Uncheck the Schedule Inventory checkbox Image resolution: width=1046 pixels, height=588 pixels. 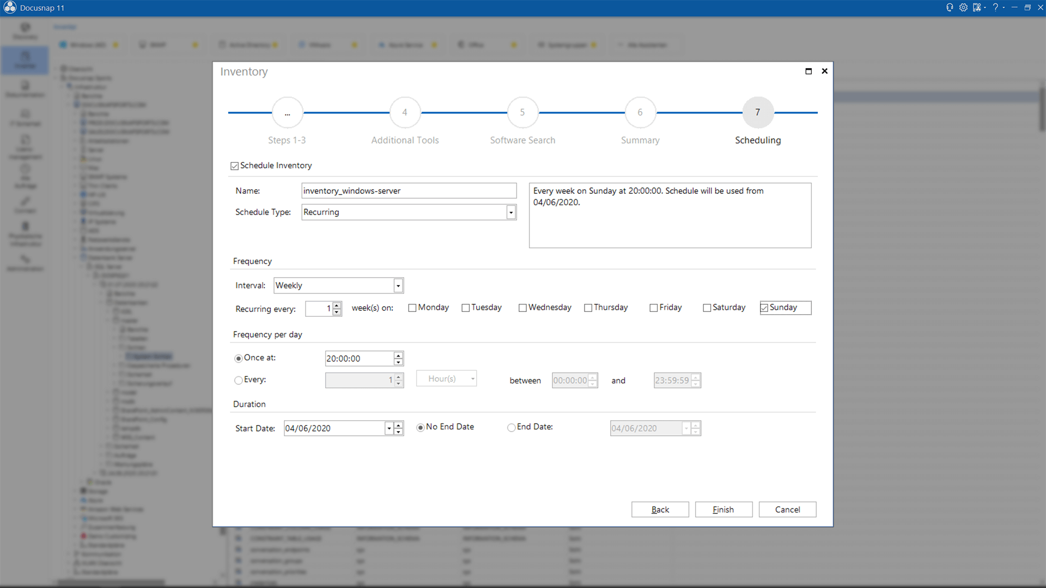(234, 166)
